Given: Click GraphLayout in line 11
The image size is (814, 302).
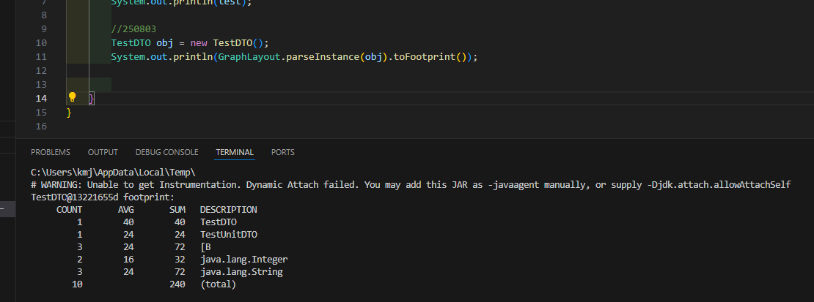Looking at the screenshot, I should click(249, 56).
